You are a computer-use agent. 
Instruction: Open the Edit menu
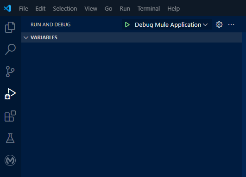(40, 9)
